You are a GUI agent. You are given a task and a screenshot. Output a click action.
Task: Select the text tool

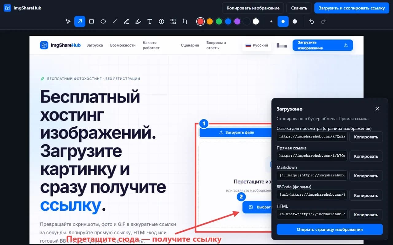(x=150, y=21)
